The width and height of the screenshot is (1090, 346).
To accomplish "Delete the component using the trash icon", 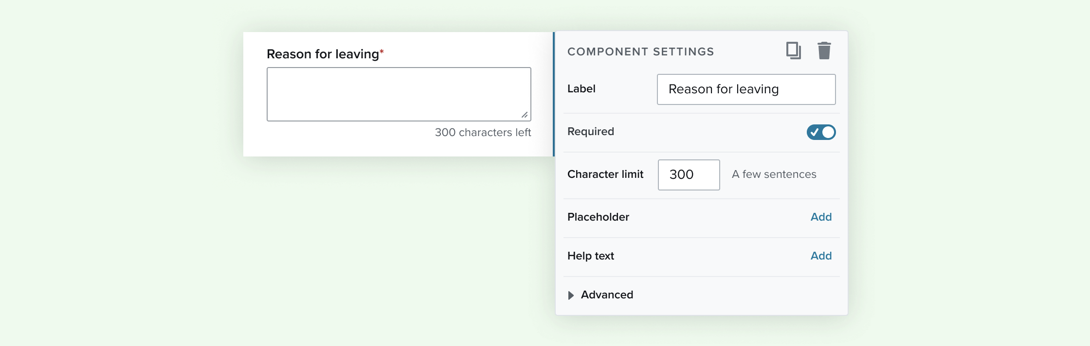I will 824,51.
